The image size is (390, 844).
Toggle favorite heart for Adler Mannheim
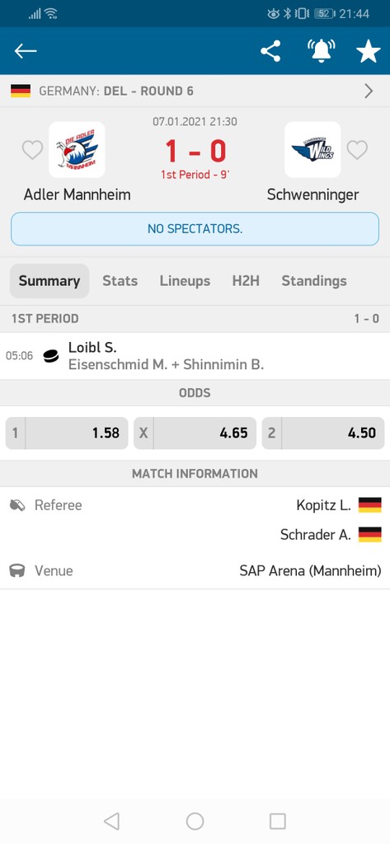click(32, 150)
